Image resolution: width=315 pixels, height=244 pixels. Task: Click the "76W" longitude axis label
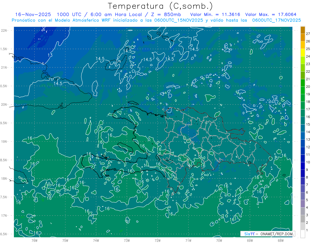point(34,241)
